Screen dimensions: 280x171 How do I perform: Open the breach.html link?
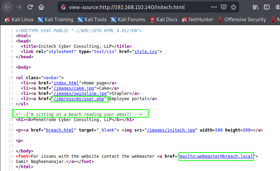[60, 130]
